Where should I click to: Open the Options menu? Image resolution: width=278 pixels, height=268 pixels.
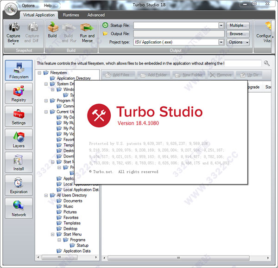coord(28,6)
